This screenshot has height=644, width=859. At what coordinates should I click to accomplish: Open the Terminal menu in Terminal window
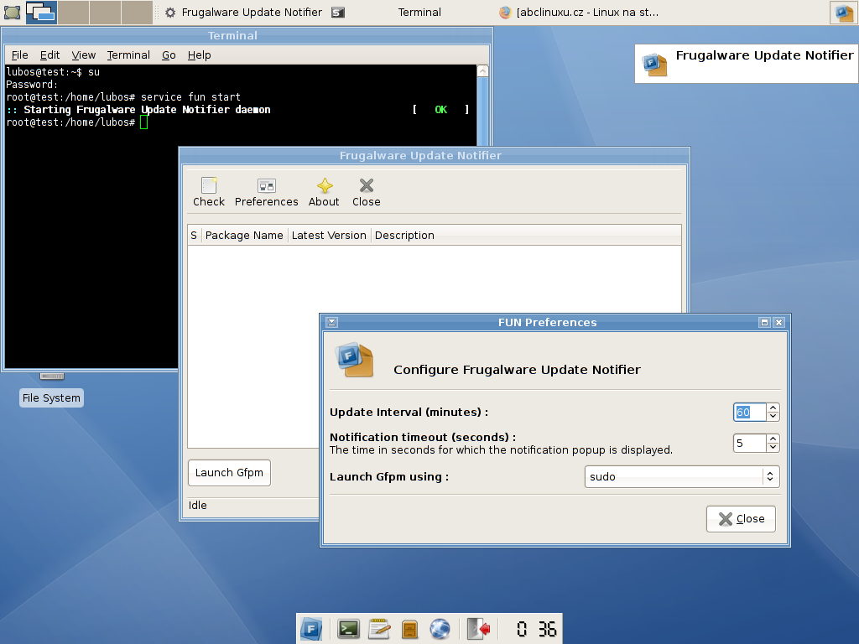128,55
